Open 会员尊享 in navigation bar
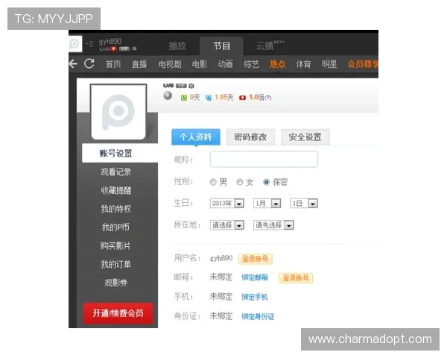447x358 pixels. (363, 64)
